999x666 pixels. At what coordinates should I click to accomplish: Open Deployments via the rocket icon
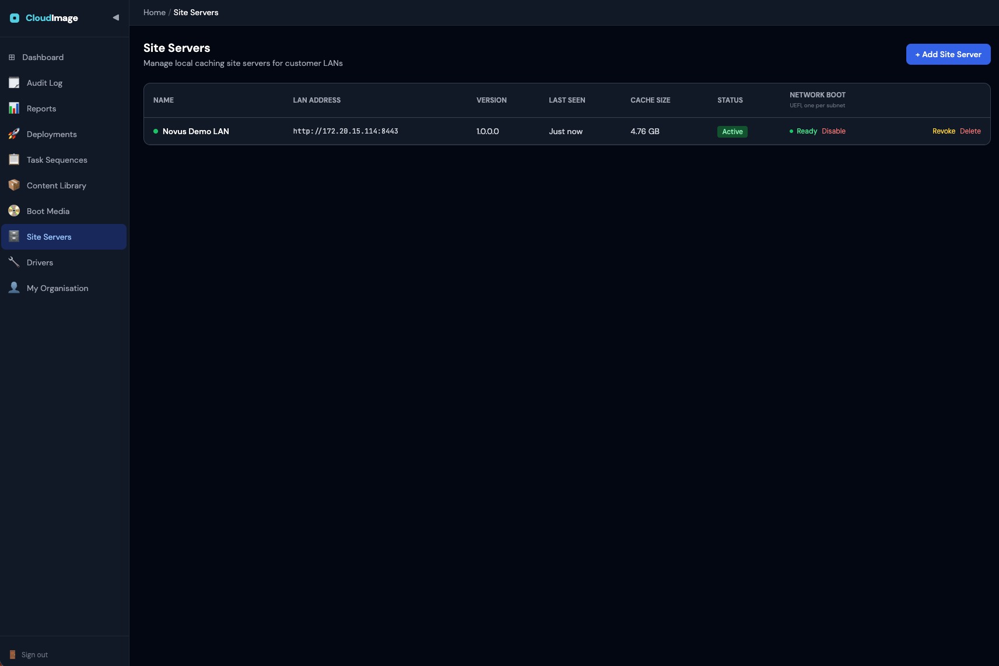click(x=14, y=134)
